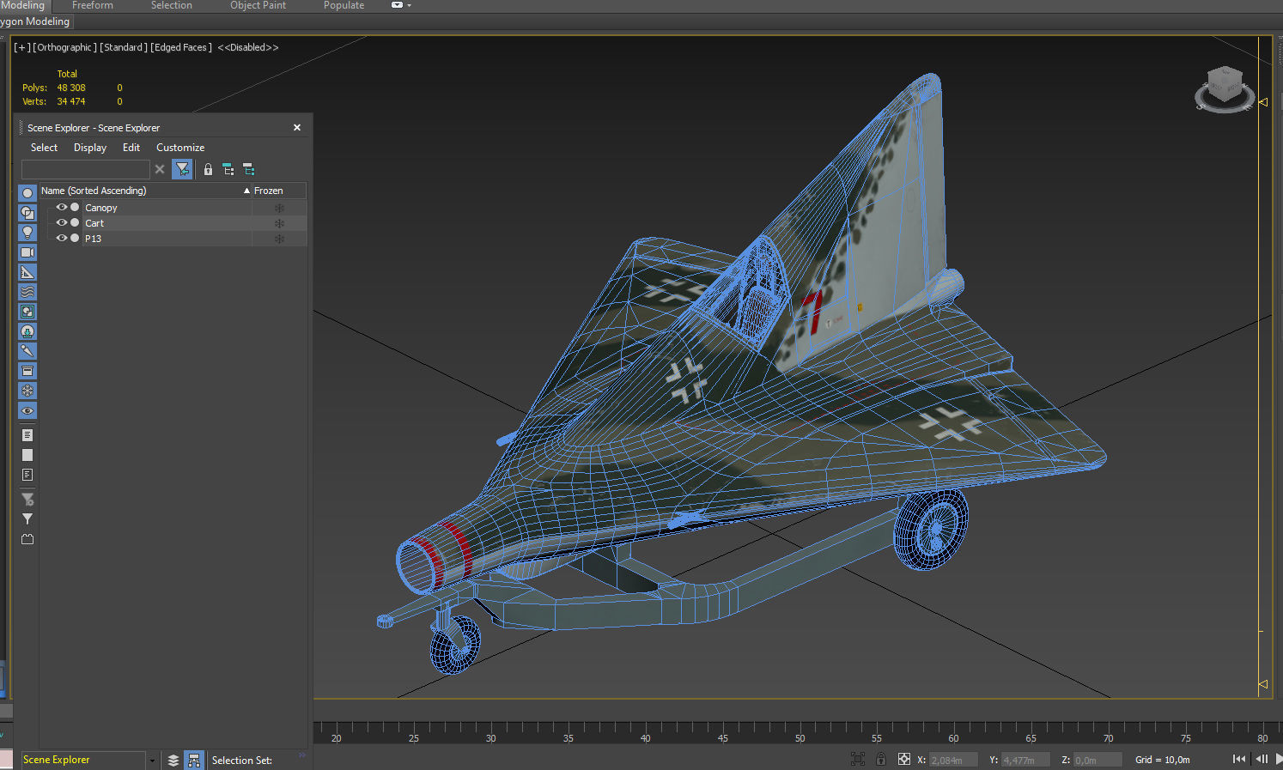The image size is (1283, 770).
Task: Toggle the frozen objects display filter (snowflake)
Action: click(27, 391)
